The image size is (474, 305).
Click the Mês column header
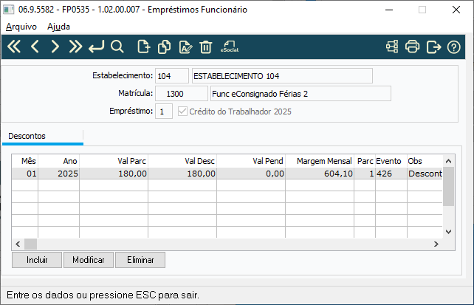coord(25,161)
